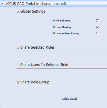Click Share Users In Selected Role heading
This screenshot has width=107, height=108.
pos(44,65)
